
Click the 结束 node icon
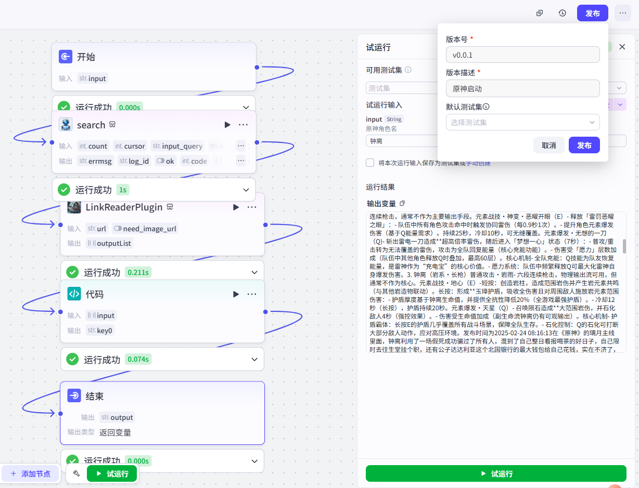click(74, 396)
